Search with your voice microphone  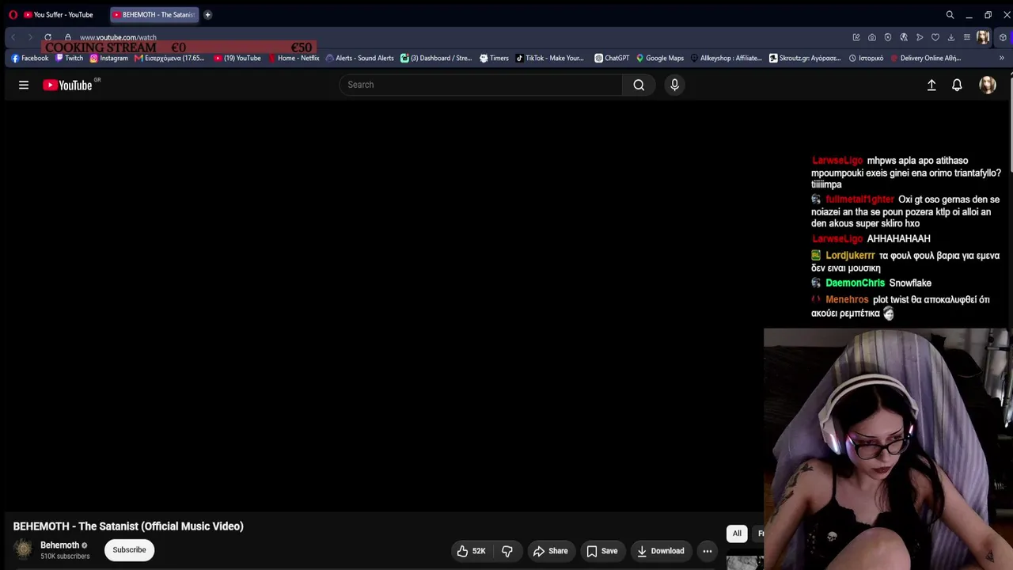click(674, 85)
